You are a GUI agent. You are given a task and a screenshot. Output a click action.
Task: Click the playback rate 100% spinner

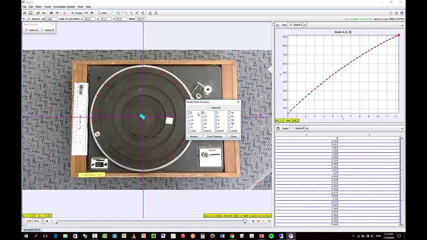(38, 221)
